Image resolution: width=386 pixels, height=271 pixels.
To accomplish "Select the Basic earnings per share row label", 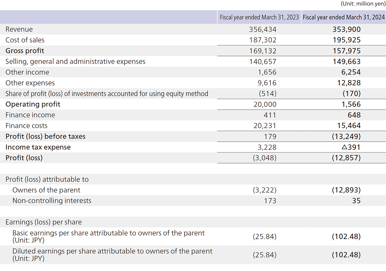I will point(108,236).
